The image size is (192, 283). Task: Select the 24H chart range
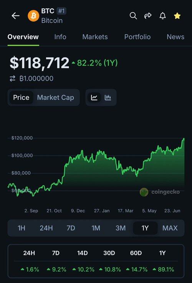(x=46, y=228)
